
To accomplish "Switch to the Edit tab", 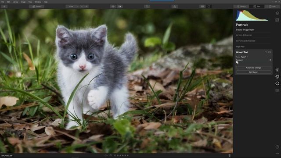I will point(256,7).
